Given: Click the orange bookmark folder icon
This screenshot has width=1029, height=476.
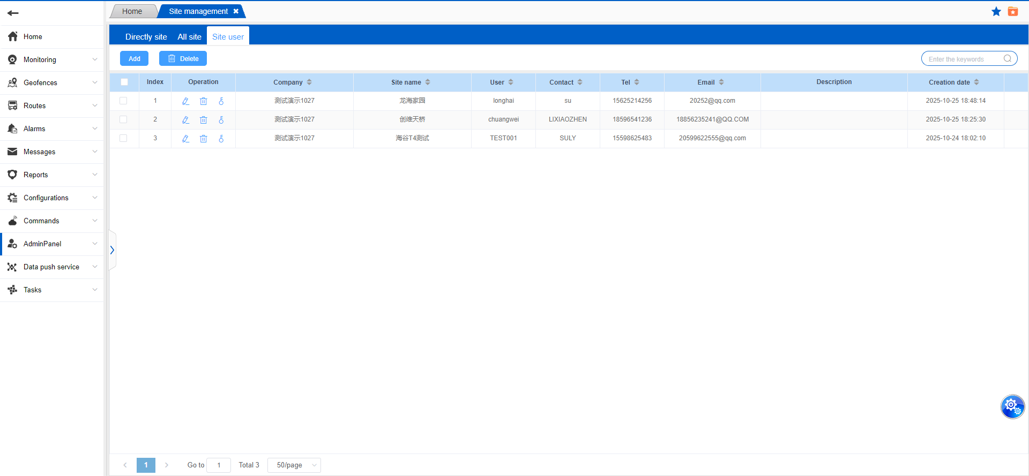Looking at the screenshot, I should [x=1013, y=11].
